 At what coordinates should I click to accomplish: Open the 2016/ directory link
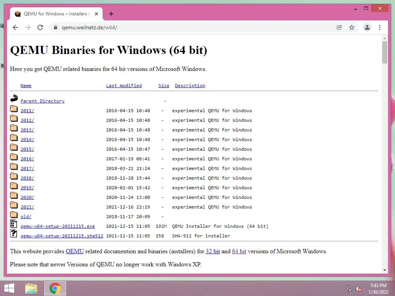point(27,158)
